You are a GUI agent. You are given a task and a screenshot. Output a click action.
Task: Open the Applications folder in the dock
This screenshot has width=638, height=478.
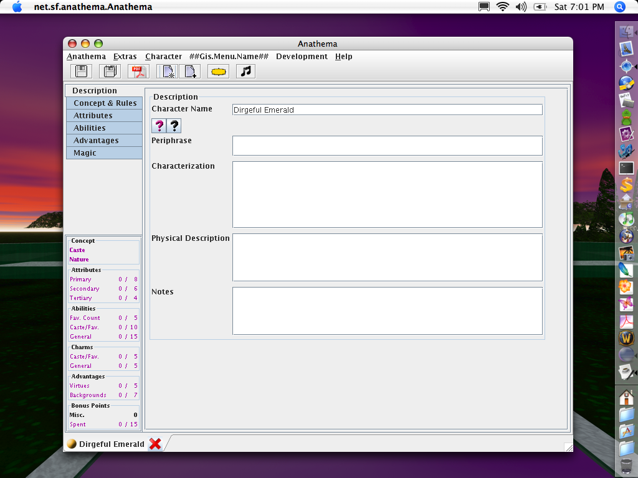627,432
